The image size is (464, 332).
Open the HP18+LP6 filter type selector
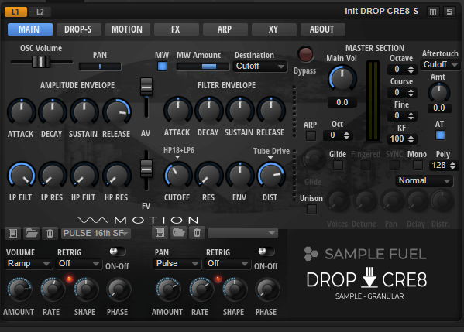click(x=178, y=152)
